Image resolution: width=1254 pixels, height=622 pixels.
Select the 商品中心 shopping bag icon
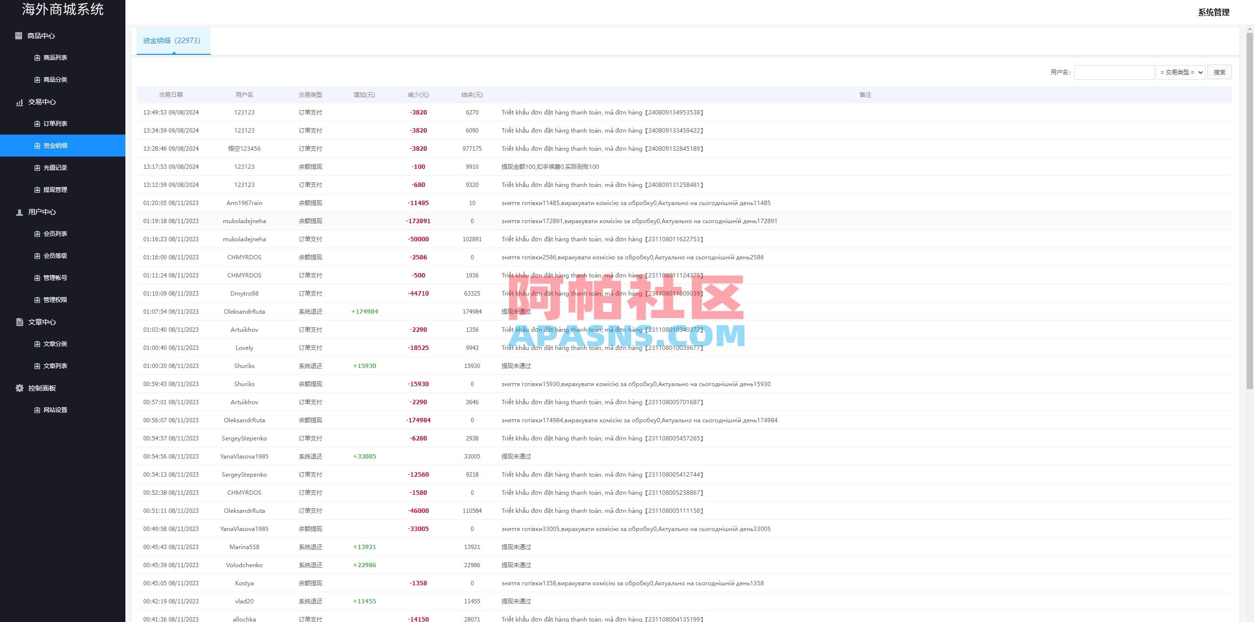(x=19, y=35)
